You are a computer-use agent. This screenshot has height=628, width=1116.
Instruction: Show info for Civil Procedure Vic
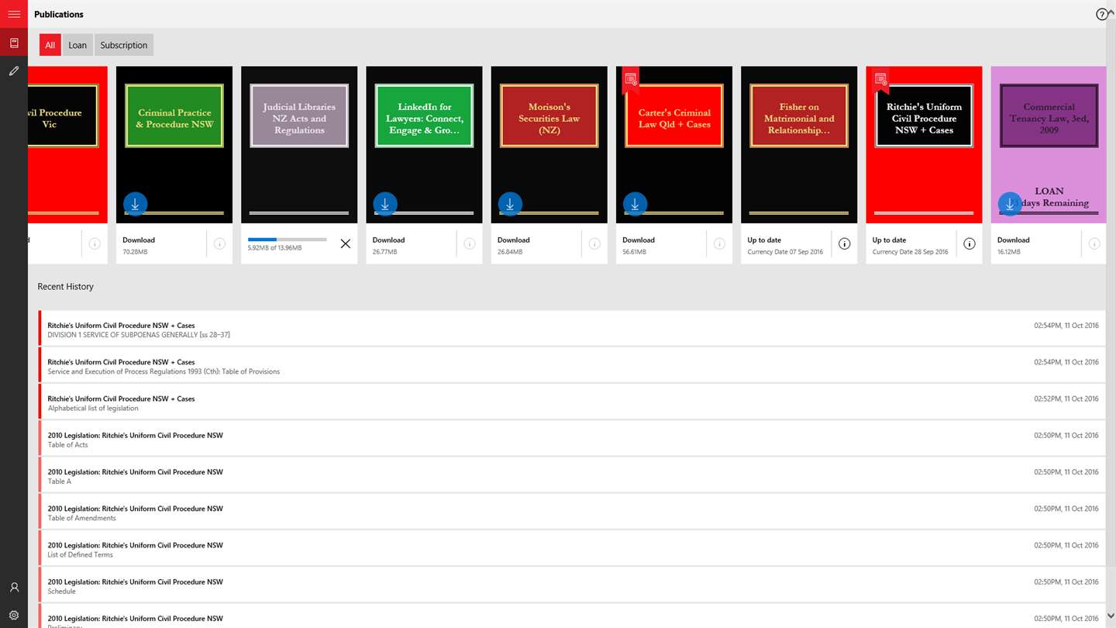[x=95, y=243]
